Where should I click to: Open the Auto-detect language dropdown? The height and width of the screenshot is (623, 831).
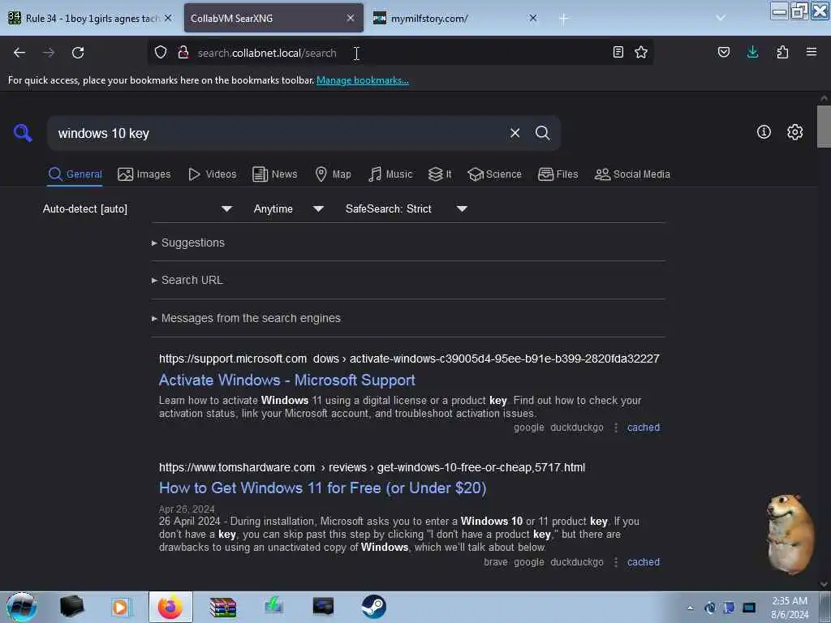pyautogui.click(x=137, y=208)
